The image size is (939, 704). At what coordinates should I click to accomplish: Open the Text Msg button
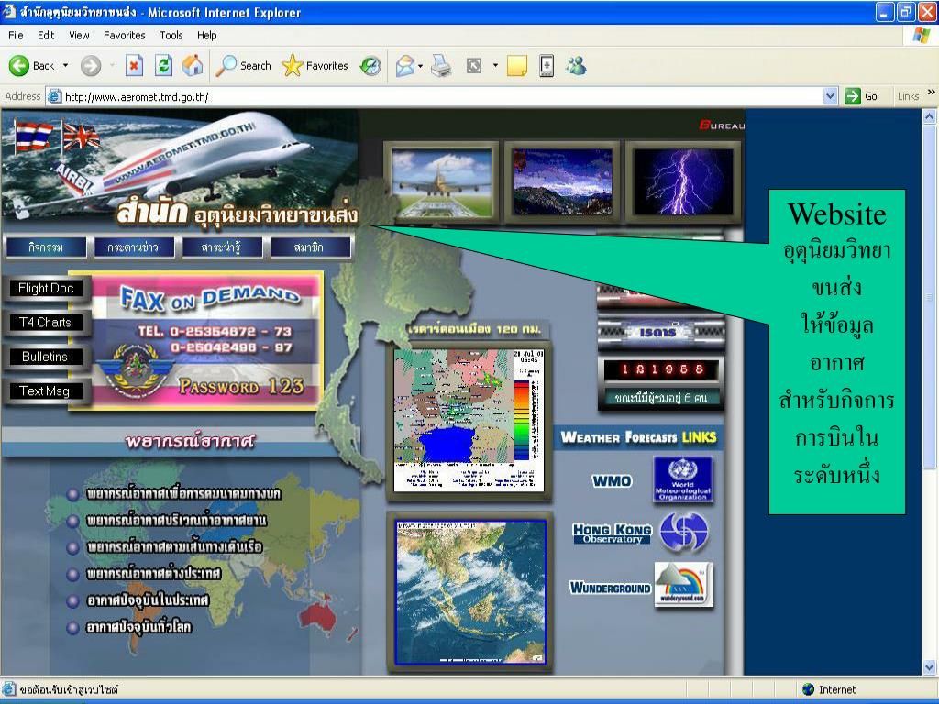tap(45, 390)
